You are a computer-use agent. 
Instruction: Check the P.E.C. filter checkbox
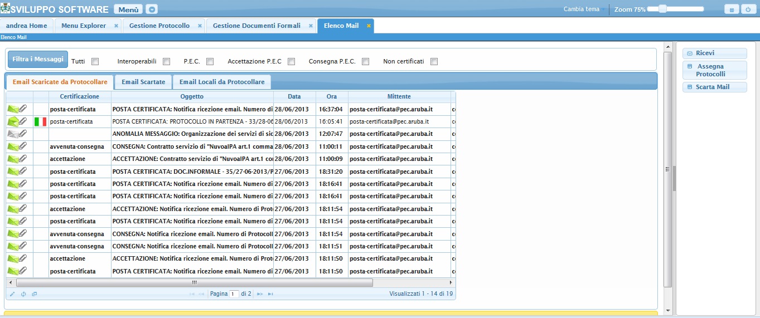[210, 62]
